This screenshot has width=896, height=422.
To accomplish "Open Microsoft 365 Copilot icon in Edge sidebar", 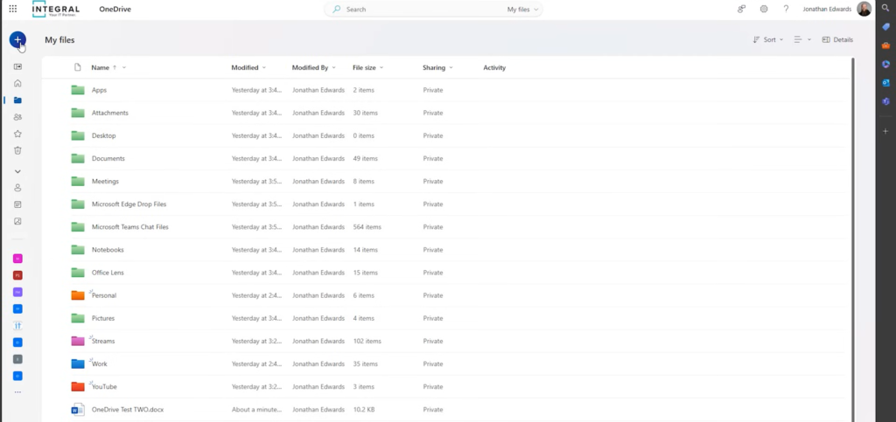I will click(885, 65).
